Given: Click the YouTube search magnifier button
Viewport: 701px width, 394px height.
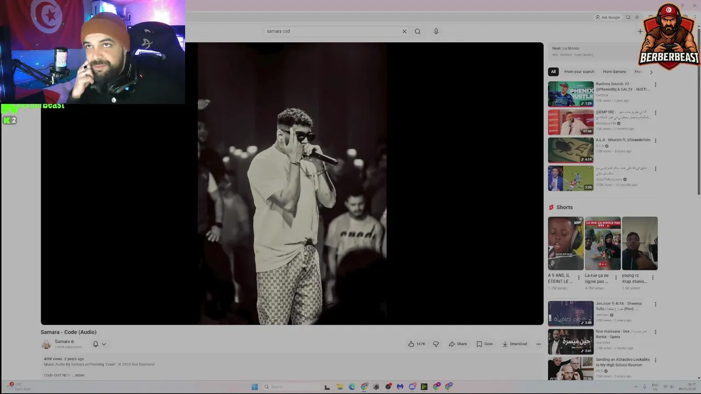Looking at the screenshot, I should [x=417, y=31].
